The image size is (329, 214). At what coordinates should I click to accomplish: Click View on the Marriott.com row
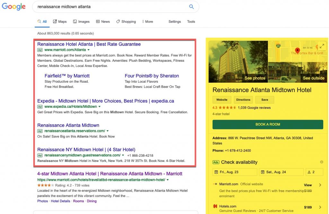pyautogui.click(x=308, y=185)
